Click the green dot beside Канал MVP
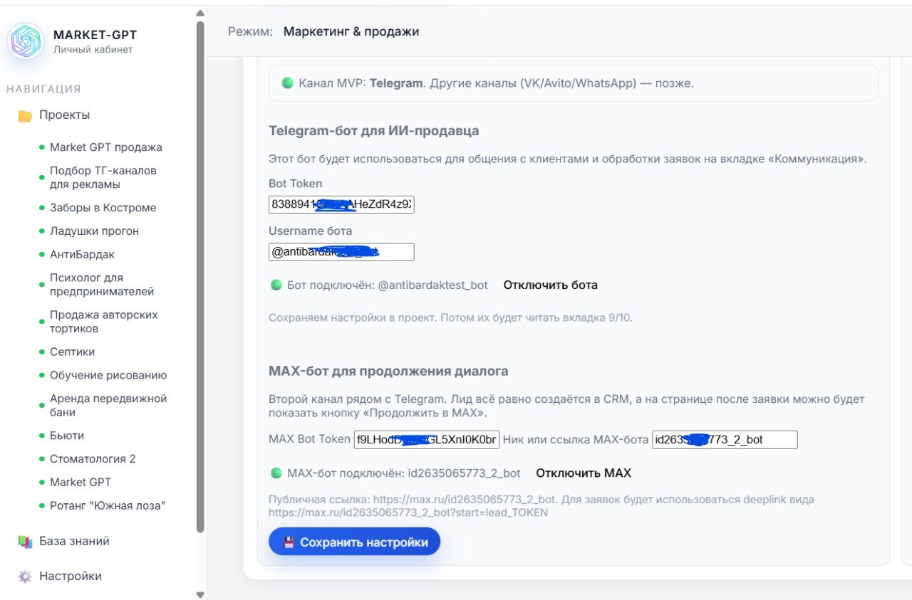The image size is (912, 600). tap(288, 83)
